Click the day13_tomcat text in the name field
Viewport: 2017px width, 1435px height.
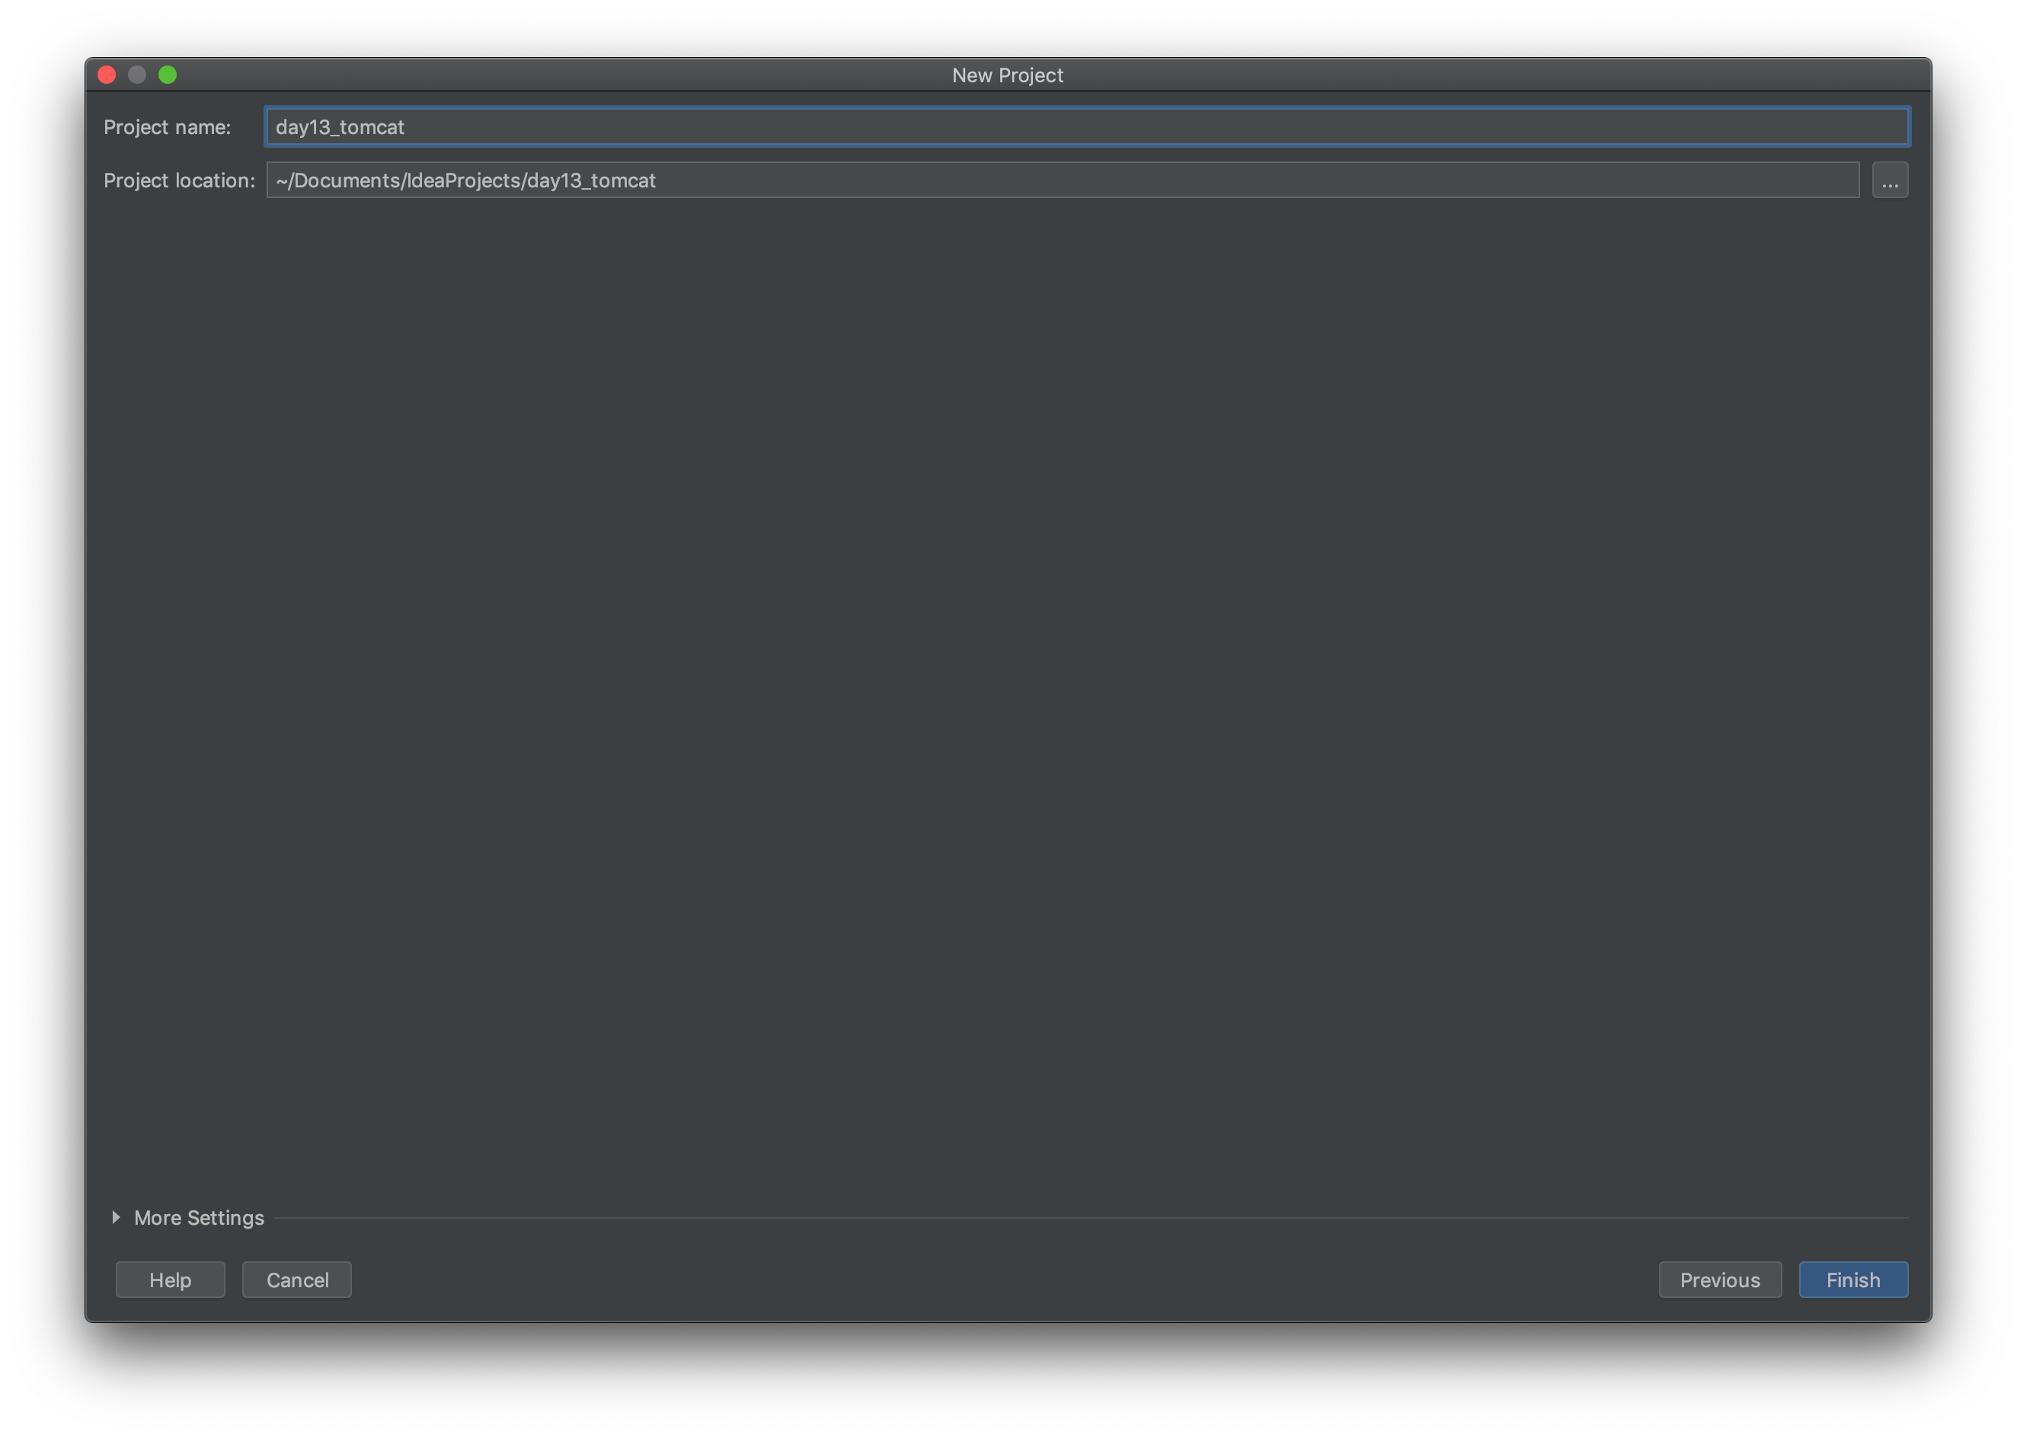[x=340, y=127]
